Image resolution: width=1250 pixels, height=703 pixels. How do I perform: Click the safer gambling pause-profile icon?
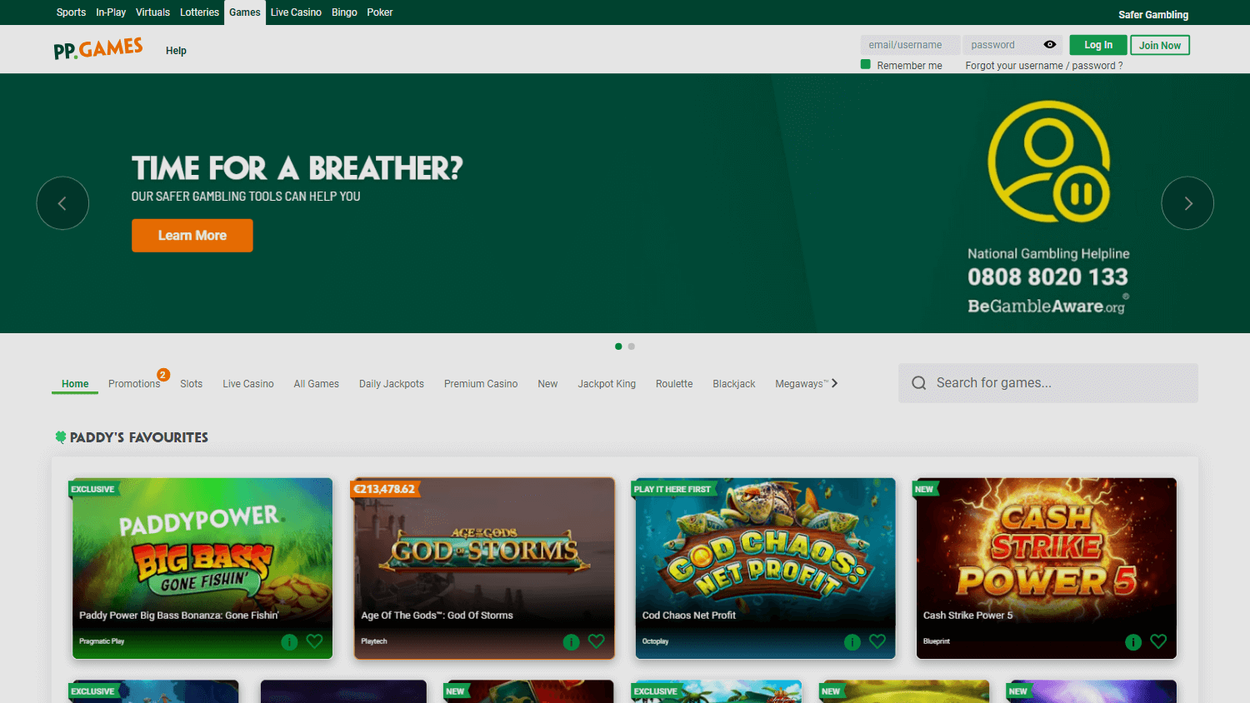click(1048, 162)
